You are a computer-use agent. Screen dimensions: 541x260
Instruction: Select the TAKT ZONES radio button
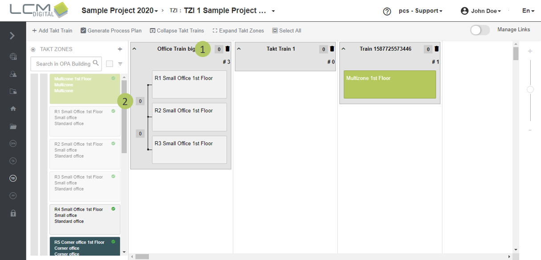33,50
